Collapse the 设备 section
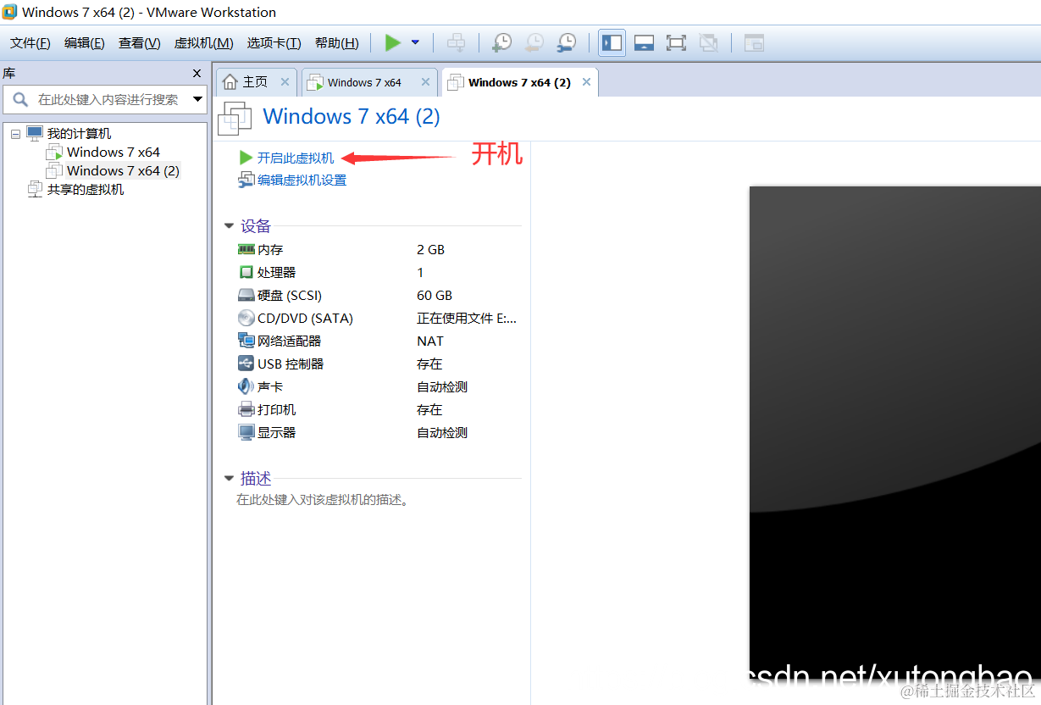The image size is (1041, 705). click(229, 226)
